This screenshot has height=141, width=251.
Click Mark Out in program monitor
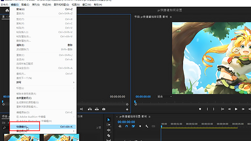[214, 109]
